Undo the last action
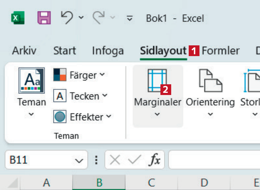This screenshot has width=260, height=190. tap(67, 17)
